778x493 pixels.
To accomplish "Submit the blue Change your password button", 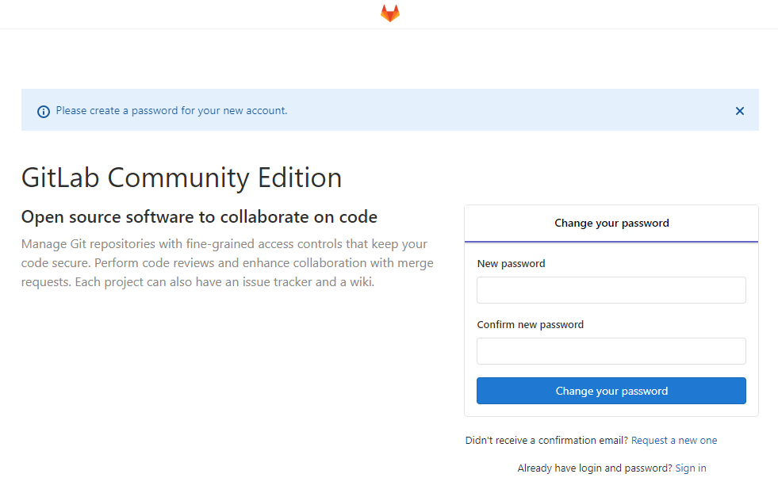I will coord(611,391).
